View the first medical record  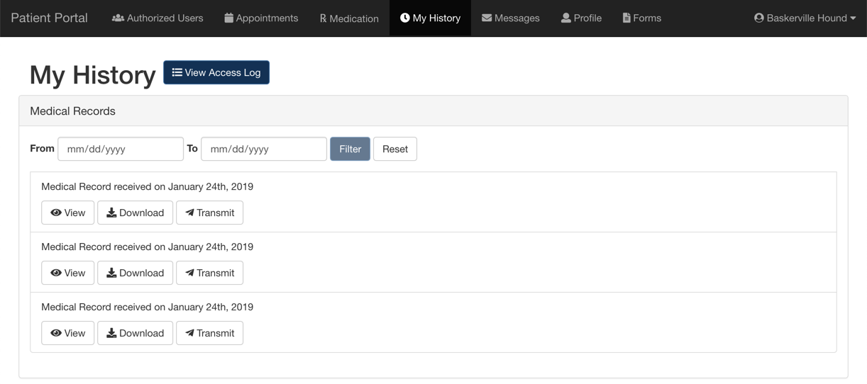[68, 213]
